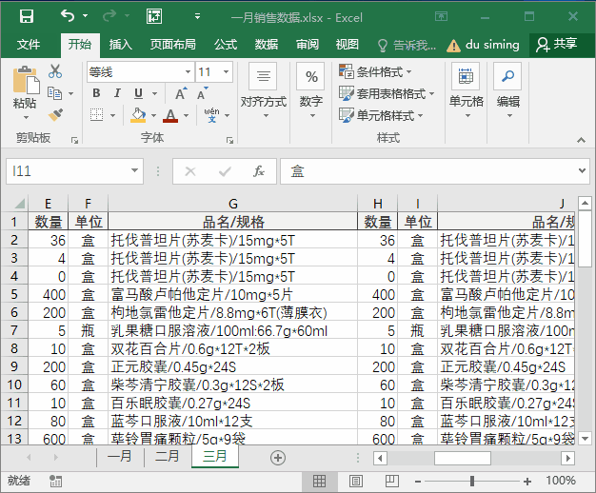Open clipboard pane dialog launcher
The width and height of the screenshot is (596, 493).
[x=74, y=140]
